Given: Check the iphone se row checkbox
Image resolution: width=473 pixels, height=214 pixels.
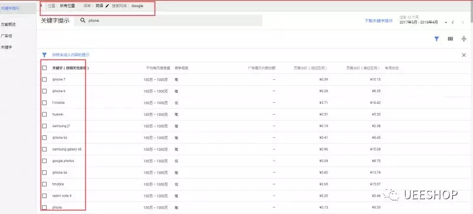Looking at the screenshot, I should pos(44,173).
